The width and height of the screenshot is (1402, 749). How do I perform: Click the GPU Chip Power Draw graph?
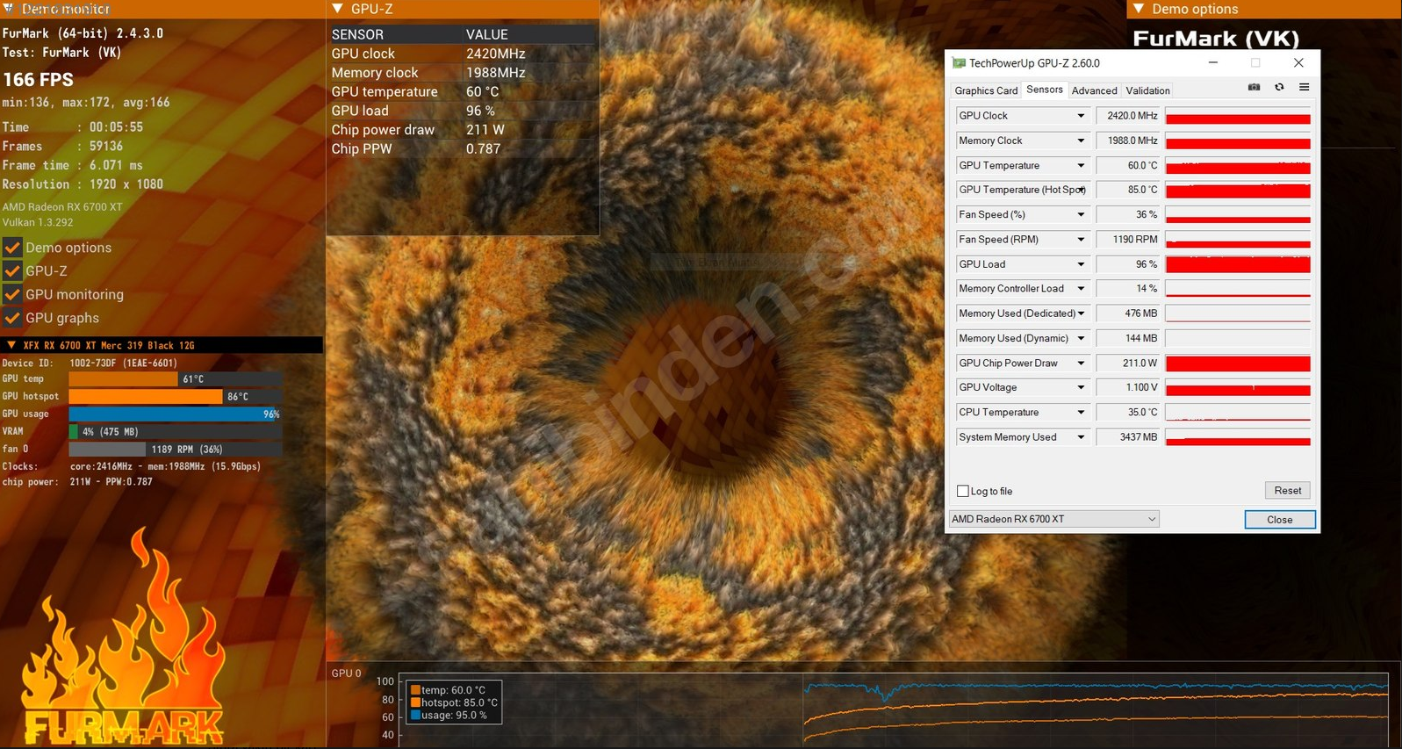point(1238,363)
